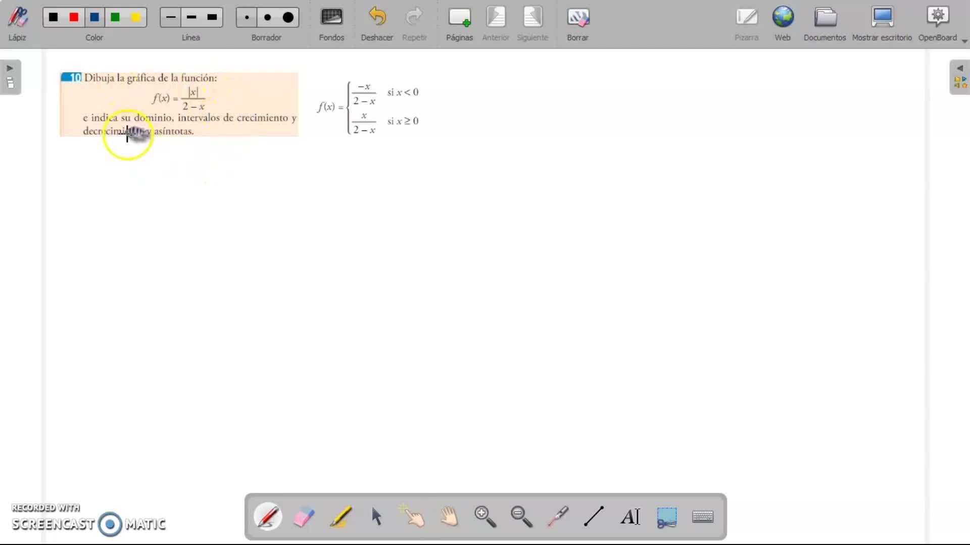Select the yellow highlighter tool
The height and width of the screenshot is (545, 970).
coord(341,517)
